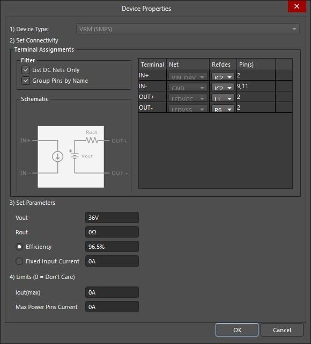Click the Cancel button
The width and height of the screenshot is (311, 344).
282,329
